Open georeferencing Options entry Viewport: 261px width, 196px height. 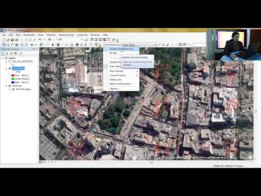tap(121, 89)
